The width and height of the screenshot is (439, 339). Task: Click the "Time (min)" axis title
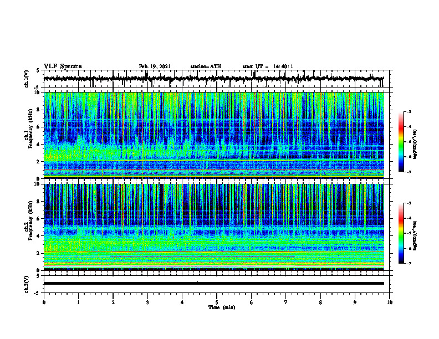(222, 307)
